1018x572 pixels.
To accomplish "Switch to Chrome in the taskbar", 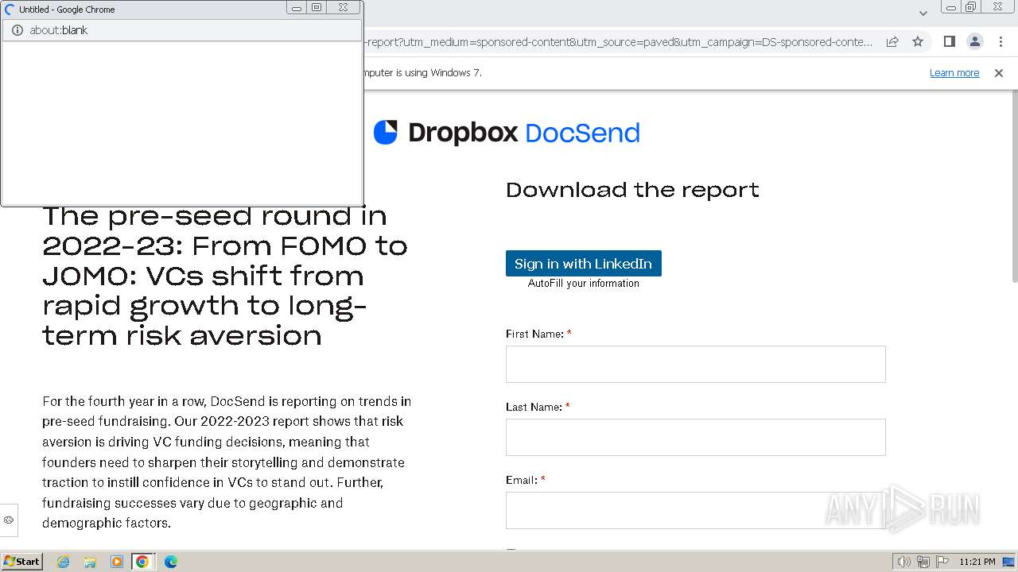I will pyautogui.click(x=142, y=562).
